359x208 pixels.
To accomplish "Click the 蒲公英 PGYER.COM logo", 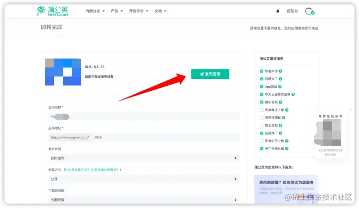I will pyautogui.click(x=52, y=11).
